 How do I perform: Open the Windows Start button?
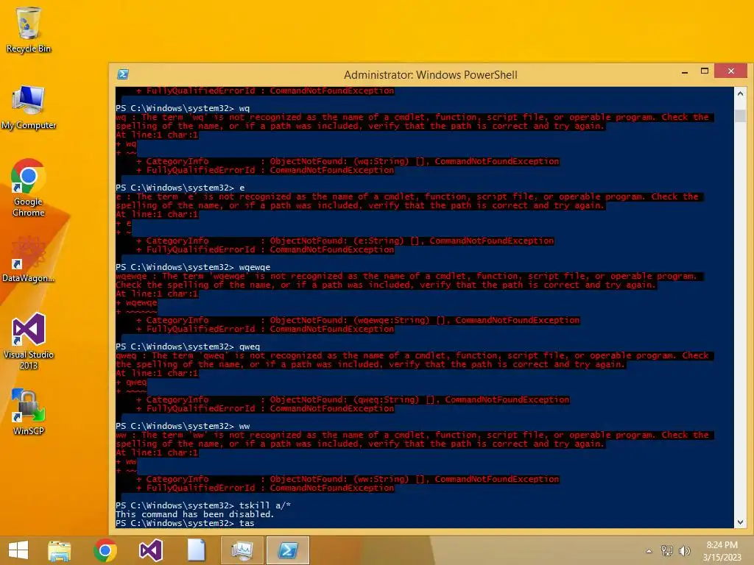point(18,550)
